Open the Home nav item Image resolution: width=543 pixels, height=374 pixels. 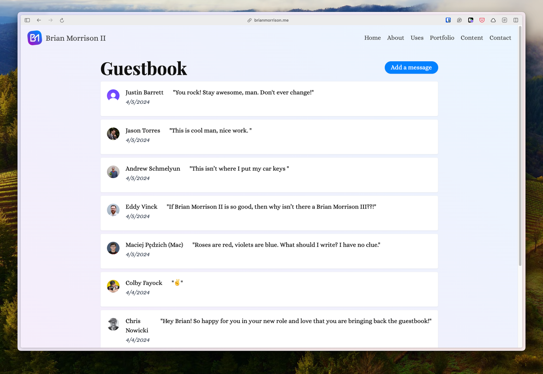(373, 38)
